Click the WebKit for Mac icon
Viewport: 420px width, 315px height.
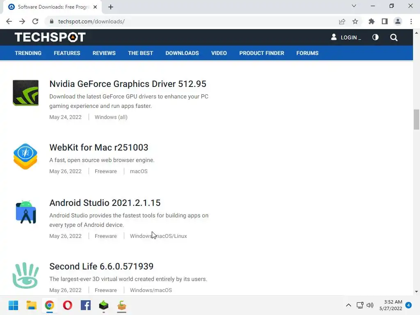25,156
